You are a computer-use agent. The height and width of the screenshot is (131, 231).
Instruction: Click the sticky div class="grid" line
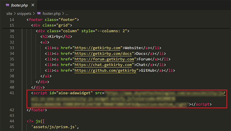click(x=51, y=25)
